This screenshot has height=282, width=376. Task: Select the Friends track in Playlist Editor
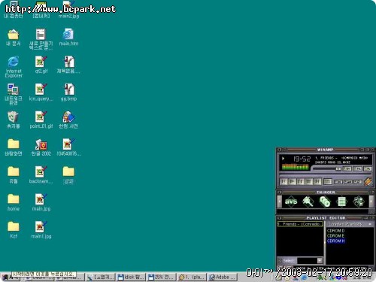pyautogui.click(x=300, y=224)
